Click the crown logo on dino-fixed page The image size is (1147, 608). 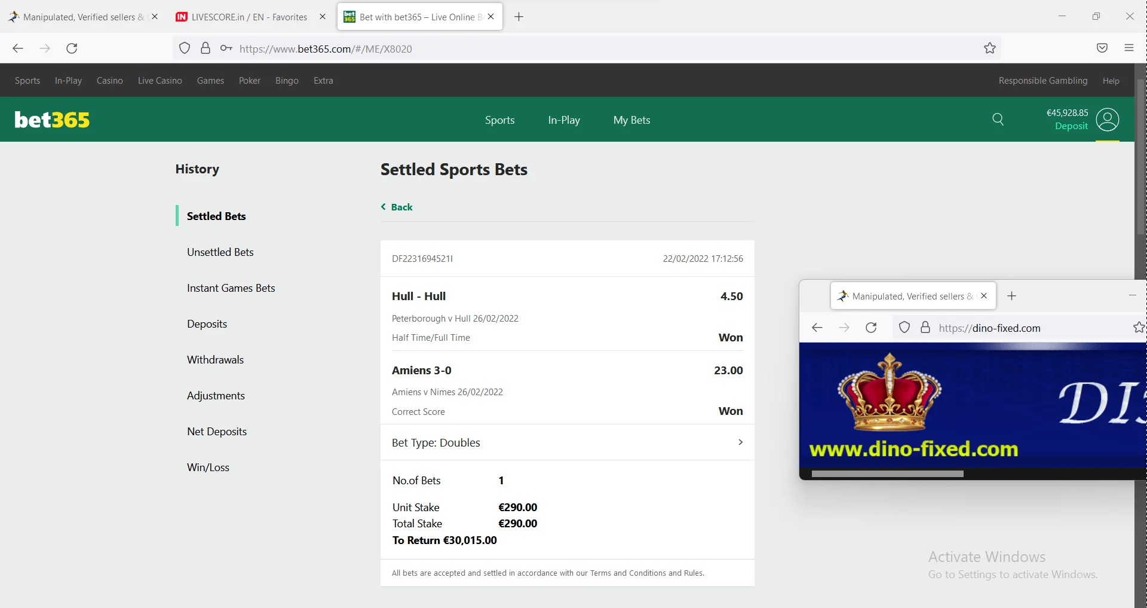coord(890,392)
